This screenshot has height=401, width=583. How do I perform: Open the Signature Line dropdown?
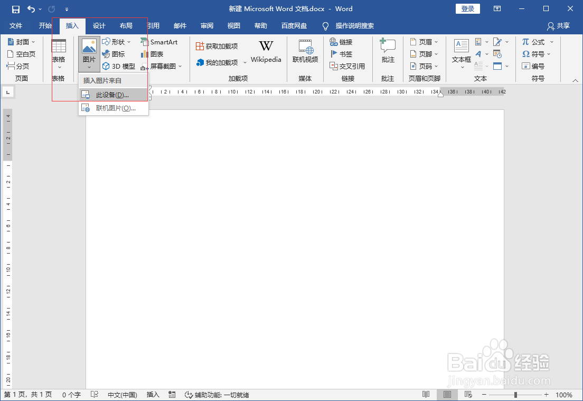click(507, 42)
